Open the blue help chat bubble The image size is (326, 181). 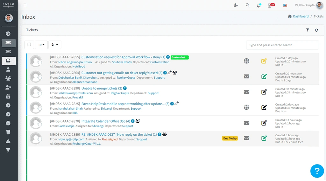coord(317,171)
